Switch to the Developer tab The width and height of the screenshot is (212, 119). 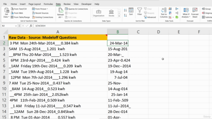pyautogui.click(x=86, y=4)
